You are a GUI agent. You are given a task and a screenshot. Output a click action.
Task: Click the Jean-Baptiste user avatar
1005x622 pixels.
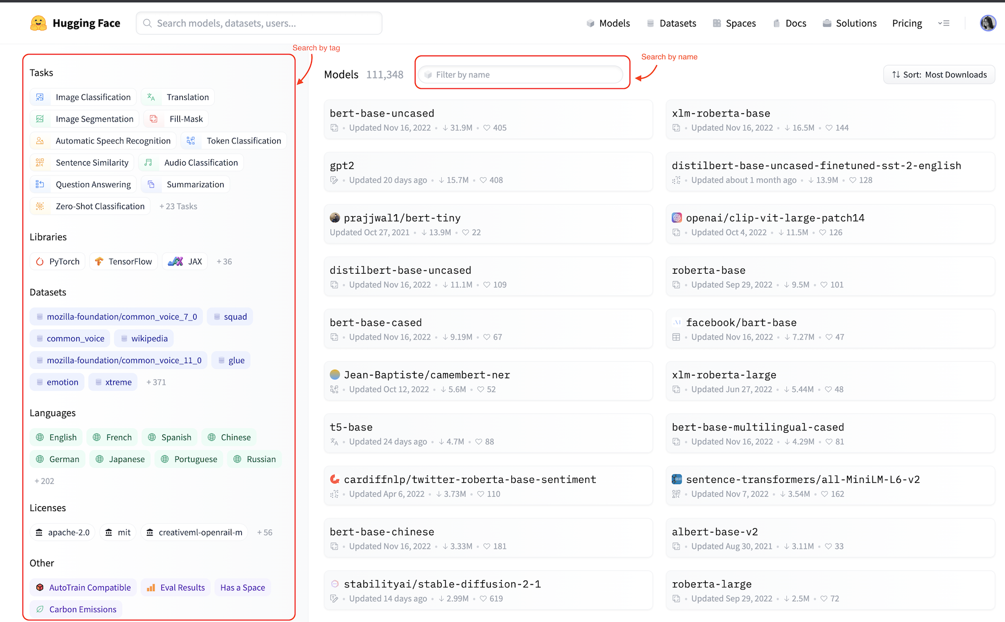(335, 374)
